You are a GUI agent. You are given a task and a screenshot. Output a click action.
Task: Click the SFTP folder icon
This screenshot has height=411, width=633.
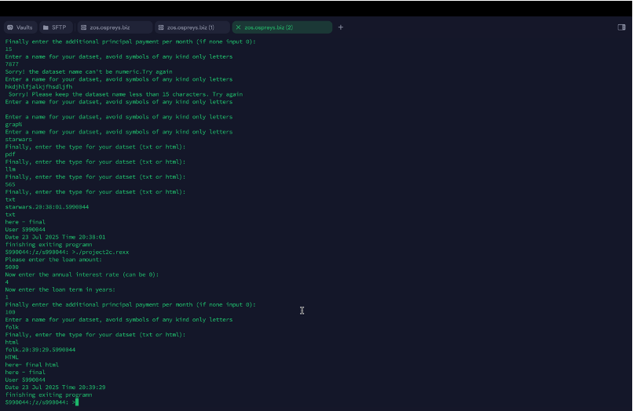(x=46, y=27)
